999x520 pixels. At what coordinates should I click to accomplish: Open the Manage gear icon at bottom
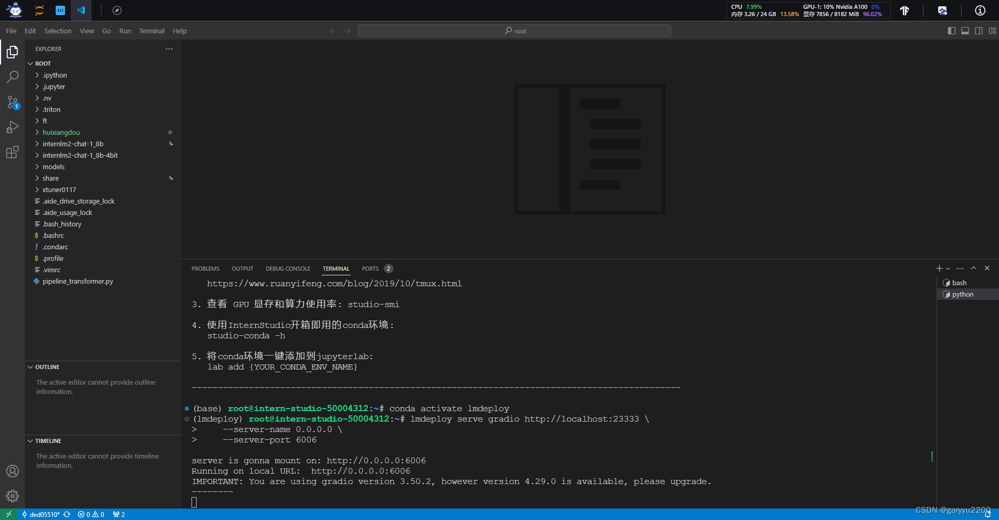(12, 496)
